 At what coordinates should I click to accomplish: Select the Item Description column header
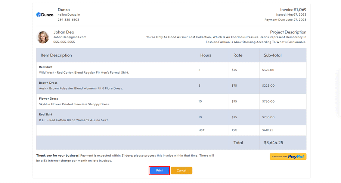tap(56, 55)
